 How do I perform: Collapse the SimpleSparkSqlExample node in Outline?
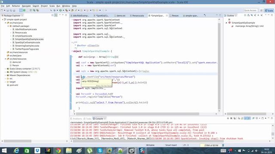(226, 23)
